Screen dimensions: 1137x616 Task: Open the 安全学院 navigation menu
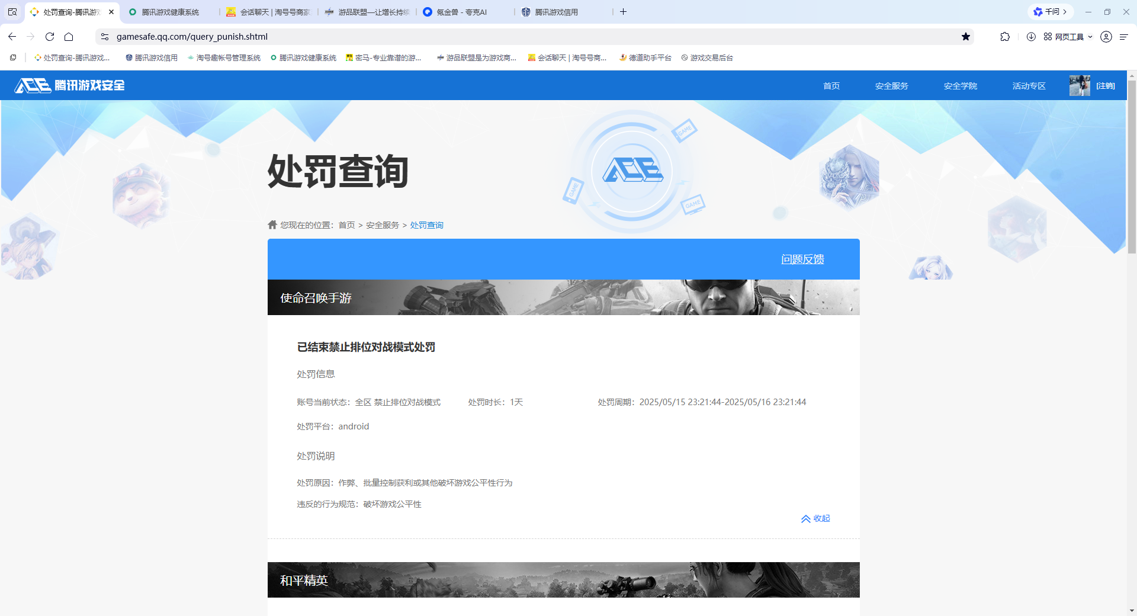coord(959,85)
